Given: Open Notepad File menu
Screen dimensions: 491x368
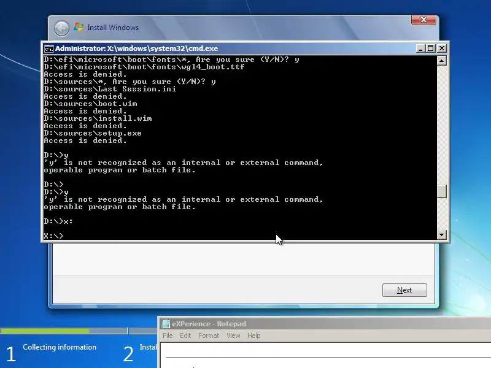Looking at the screenshot, I should pyautogui.click(x=168, y=335).
